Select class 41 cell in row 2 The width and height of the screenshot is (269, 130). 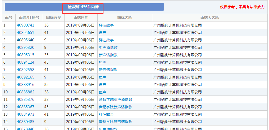pos(54,33)
